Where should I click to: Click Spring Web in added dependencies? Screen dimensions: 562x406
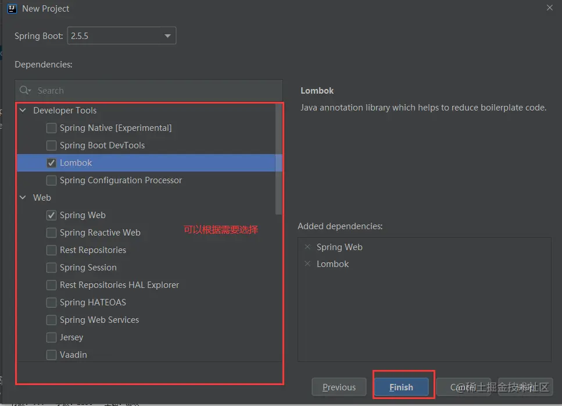(x=339, y=247)
